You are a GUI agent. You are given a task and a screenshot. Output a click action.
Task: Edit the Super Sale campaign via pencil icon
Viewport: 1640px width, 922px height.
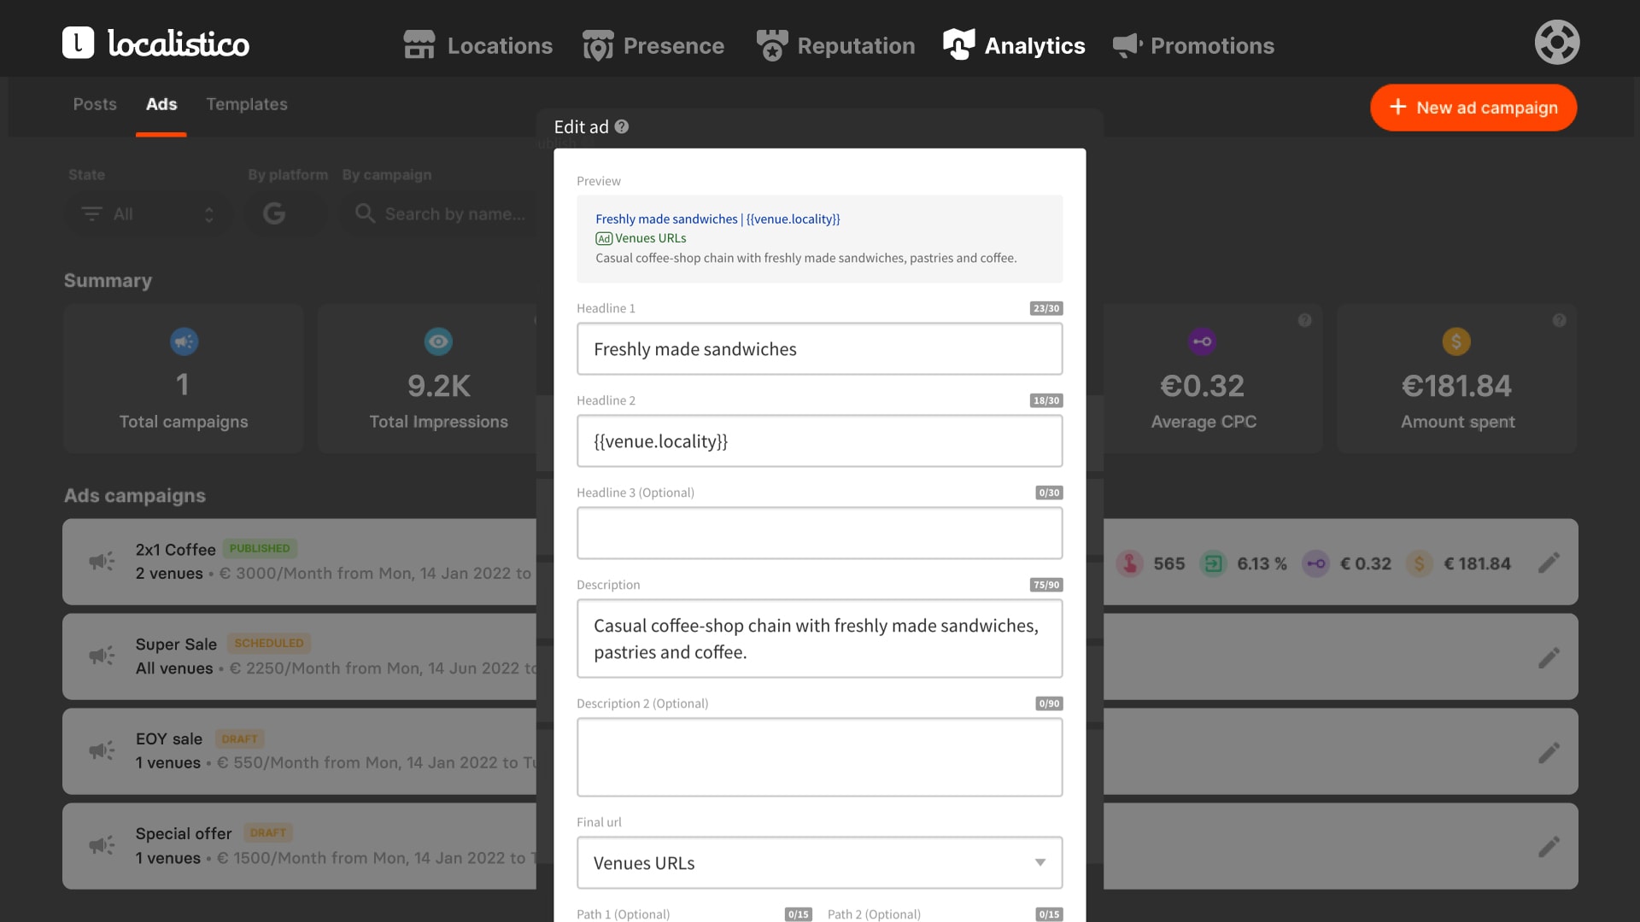tap(1549, 657)
